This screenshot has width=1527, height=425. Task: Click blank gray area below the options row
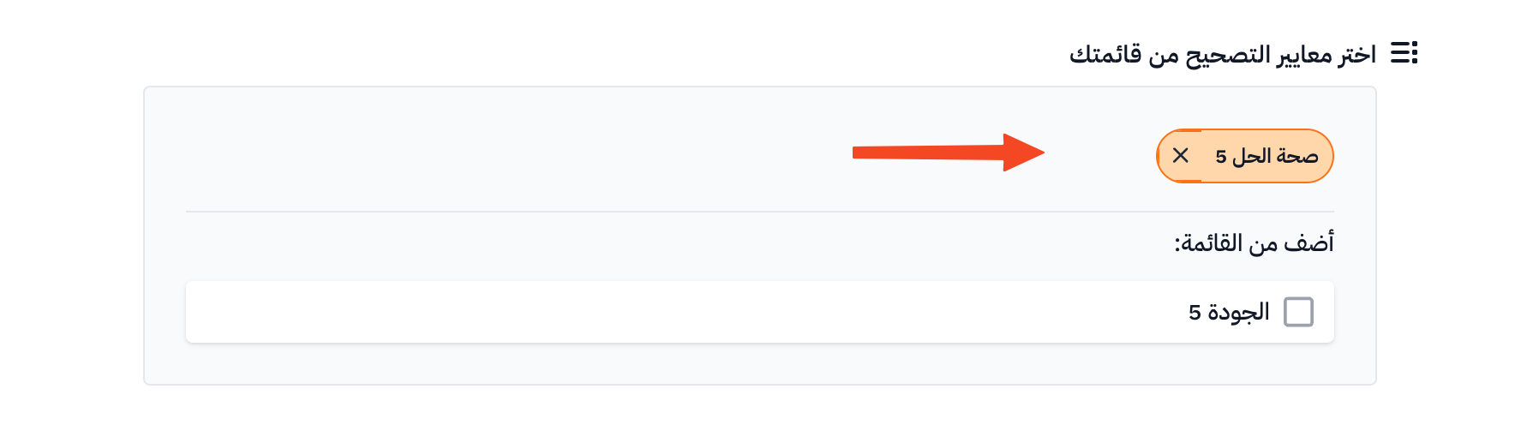(759, 364)
